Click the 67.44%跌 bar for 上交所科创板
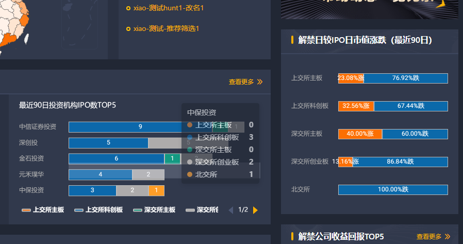This screenshot has height=244, width=463. [411, 106]
